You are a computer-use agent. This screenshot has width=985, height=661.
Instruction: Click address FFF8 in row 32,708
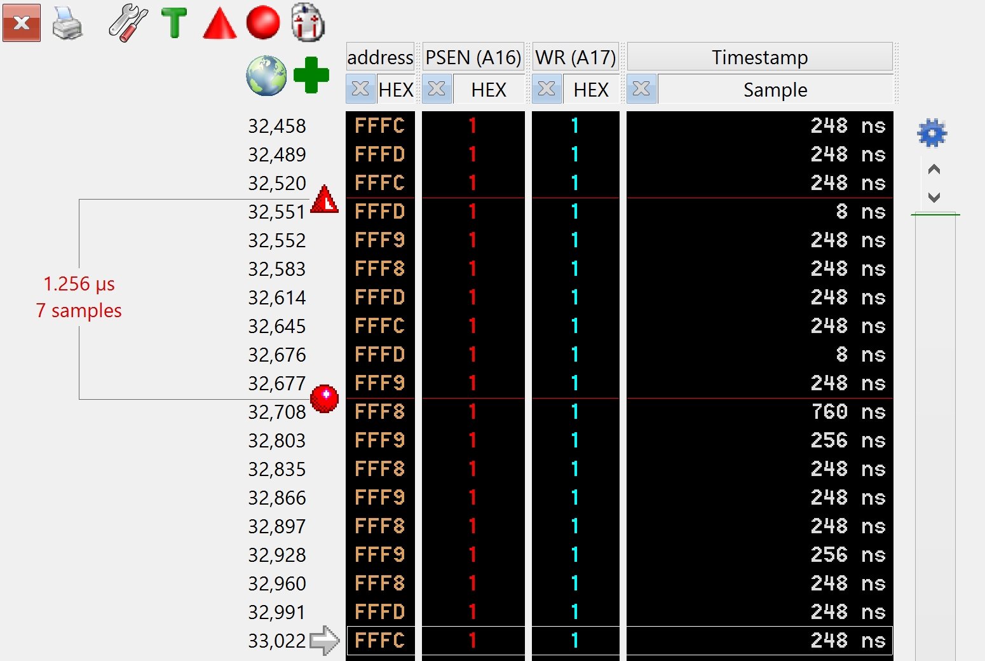380,412
